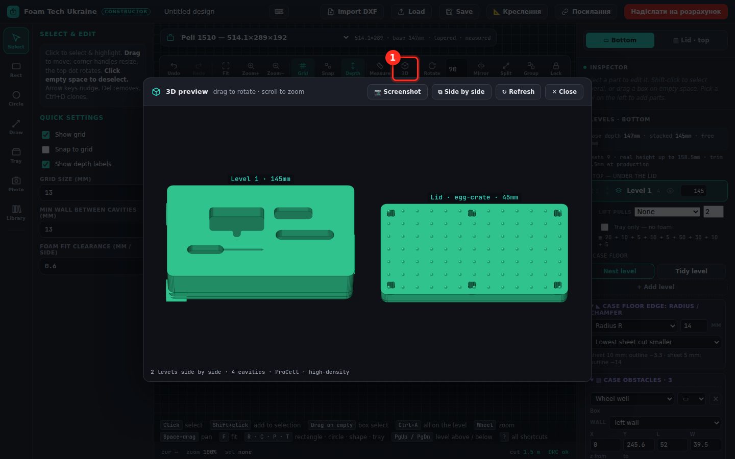The image size is (735, 459).
Task: Toggle Depth in the toolbar
Action: click(x=353, y=68)
